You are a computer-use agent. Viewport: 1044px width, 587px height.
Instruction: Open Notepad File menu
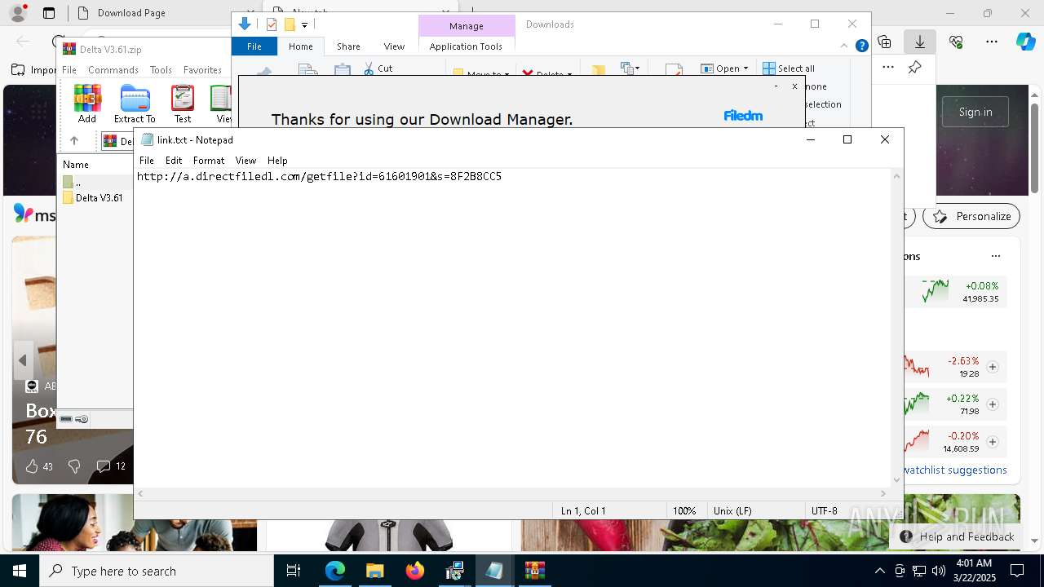tap(147, 161)
